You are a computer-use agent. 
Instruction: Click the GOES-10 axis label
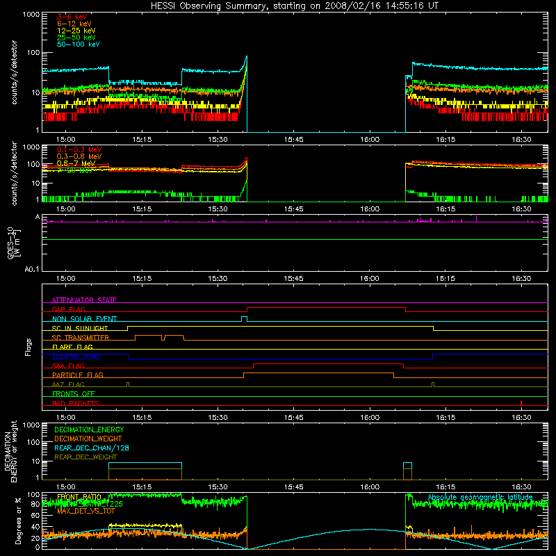(x=13, y=243)
